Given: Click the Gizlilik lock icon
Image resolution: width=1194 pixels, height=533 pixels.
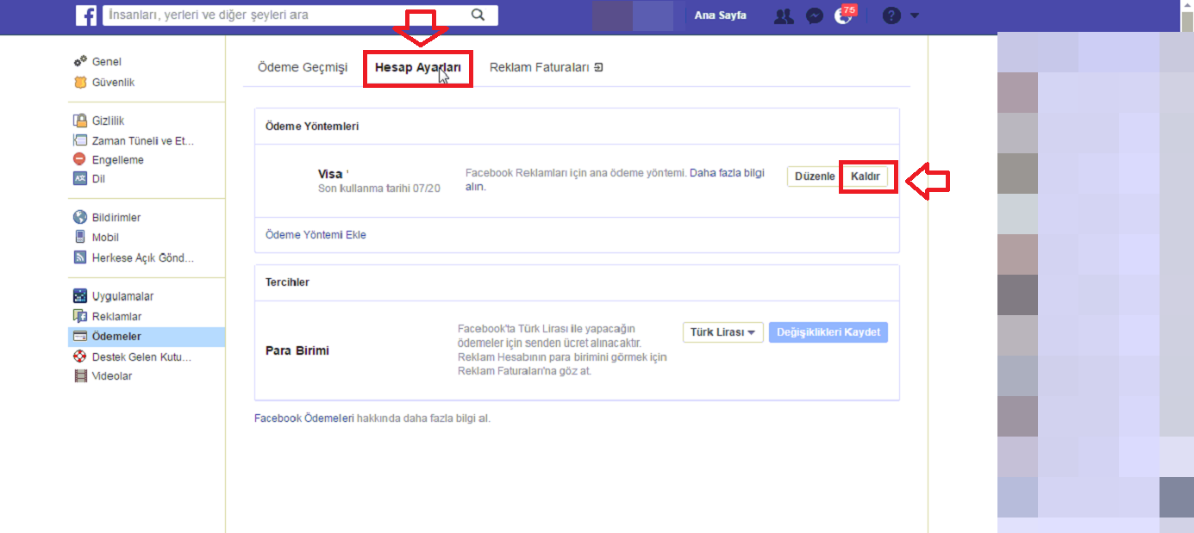Looking at the screenshot, I should 80,121.
